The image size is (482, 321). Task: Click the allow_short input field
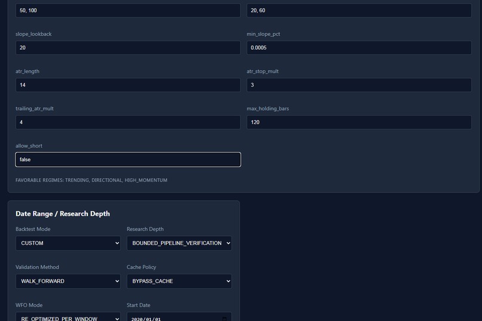click(128, 160)
